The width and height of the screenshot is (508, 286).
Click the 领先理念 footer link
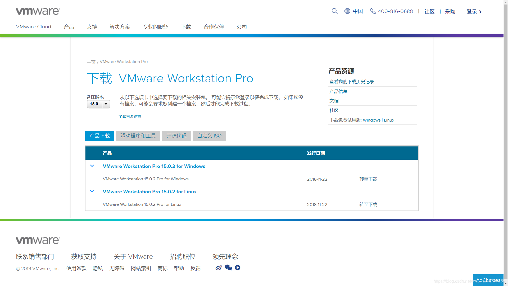point(225,257)
